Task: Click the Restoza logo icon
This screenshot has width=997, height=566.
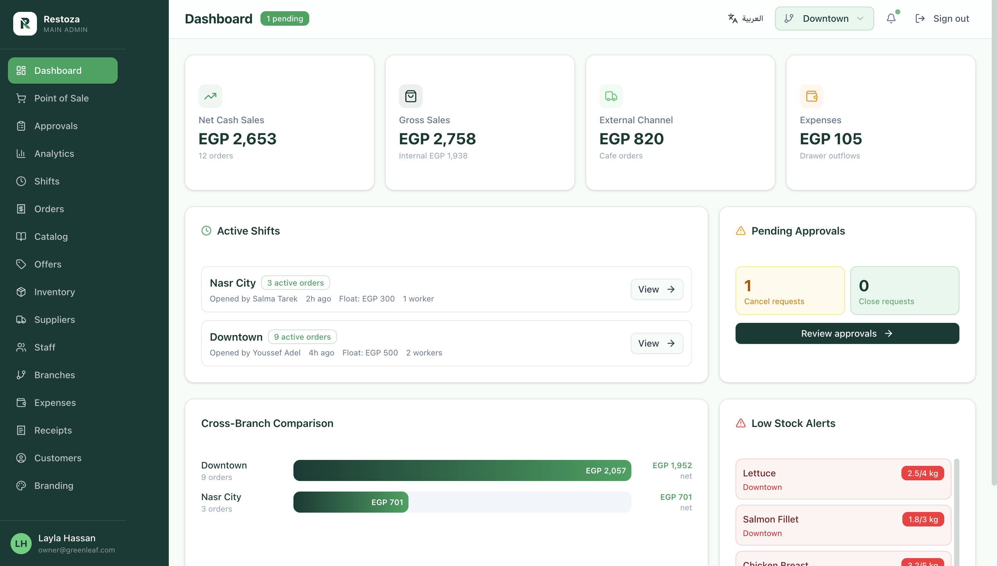Action: 25,23
